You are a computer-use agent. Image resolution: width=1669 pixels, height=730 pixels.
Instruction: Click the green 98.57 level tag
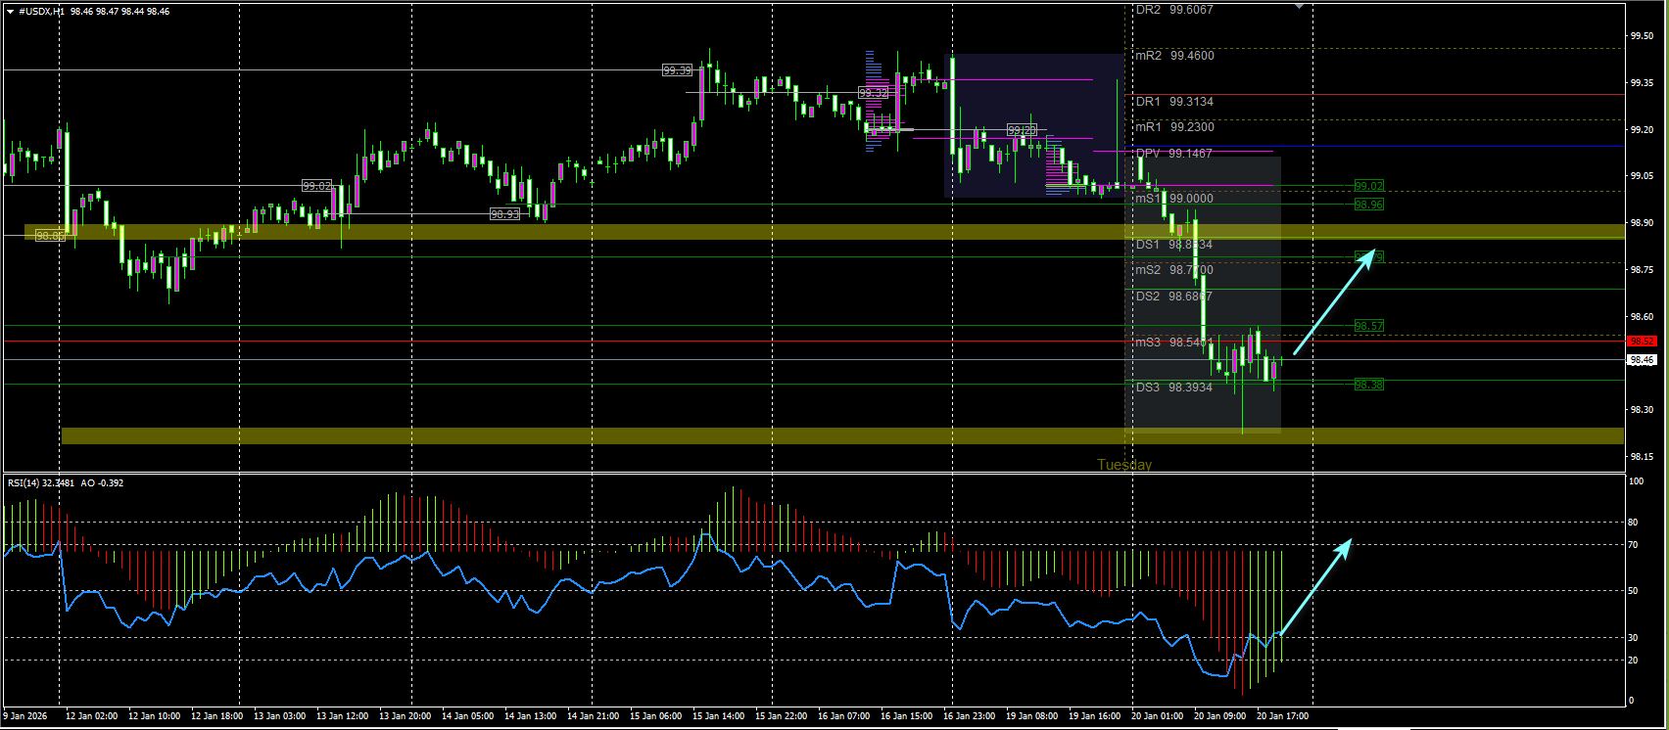point(1369,326)
